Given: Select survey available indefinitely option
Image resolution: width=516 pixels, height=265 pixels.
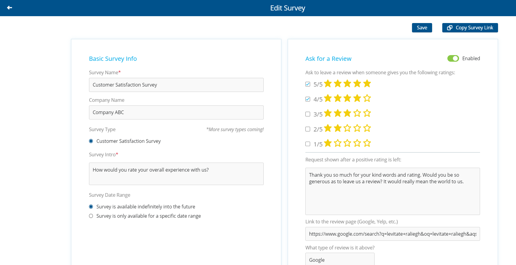Looking at the screenshot, I should pyautogui.click(x=91, y=207).
